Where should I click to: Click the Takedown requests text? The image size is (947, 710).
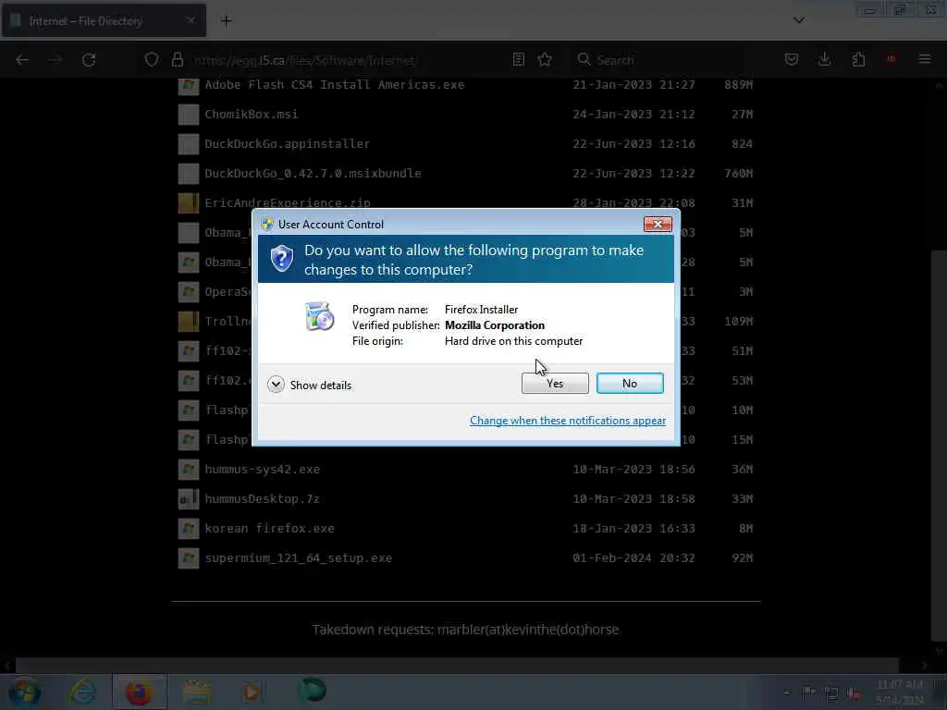pos(465,630)
